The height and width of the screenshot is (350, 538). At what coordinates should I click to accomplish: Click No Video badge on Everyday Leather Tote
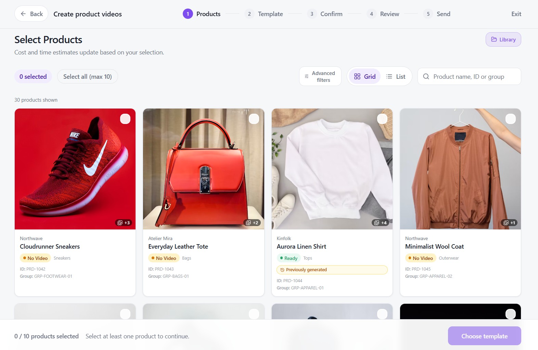[x=164, y=258]
